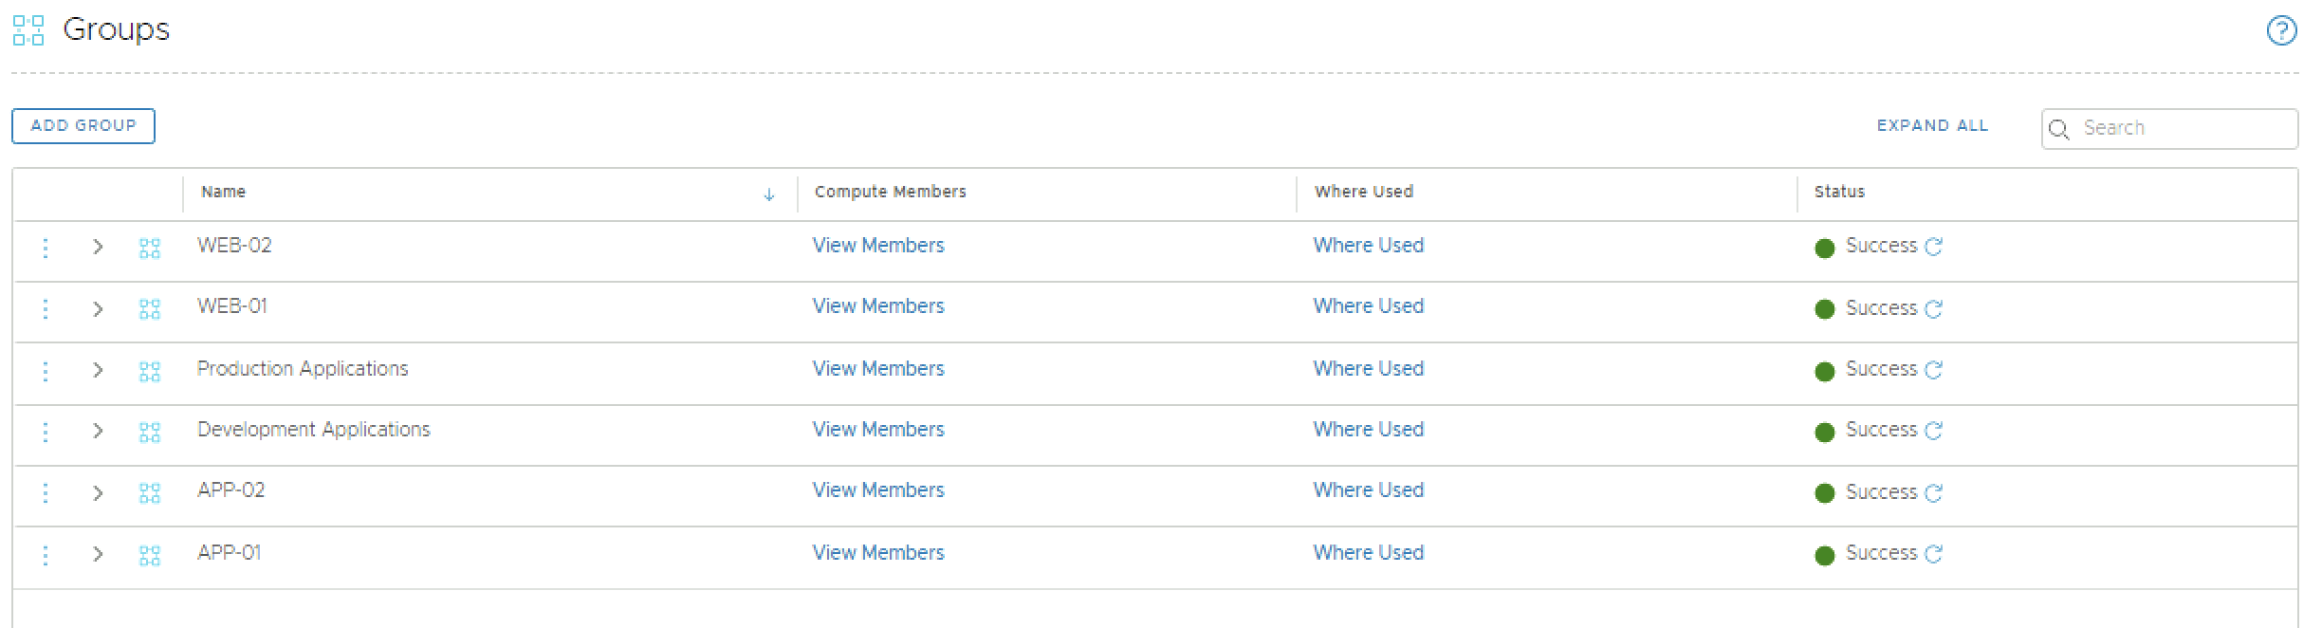
Task: Click the Add Group button
Action: pos(83,126)
